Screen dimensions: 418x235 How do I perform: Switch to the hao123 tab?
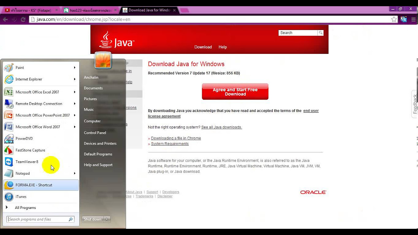coord(90,10)
